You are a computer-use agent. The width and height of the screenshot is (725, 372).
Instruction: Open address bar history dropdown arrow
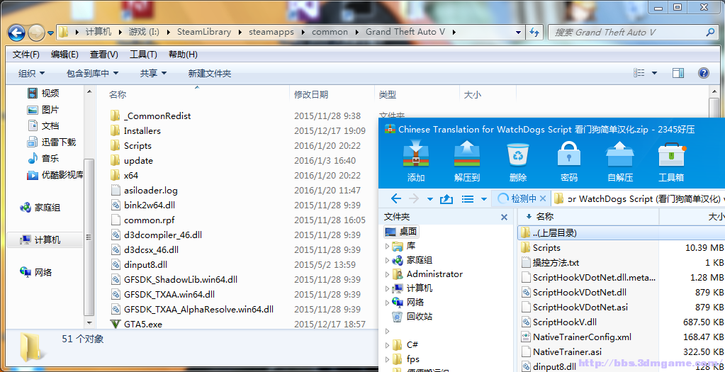(519, 33)
